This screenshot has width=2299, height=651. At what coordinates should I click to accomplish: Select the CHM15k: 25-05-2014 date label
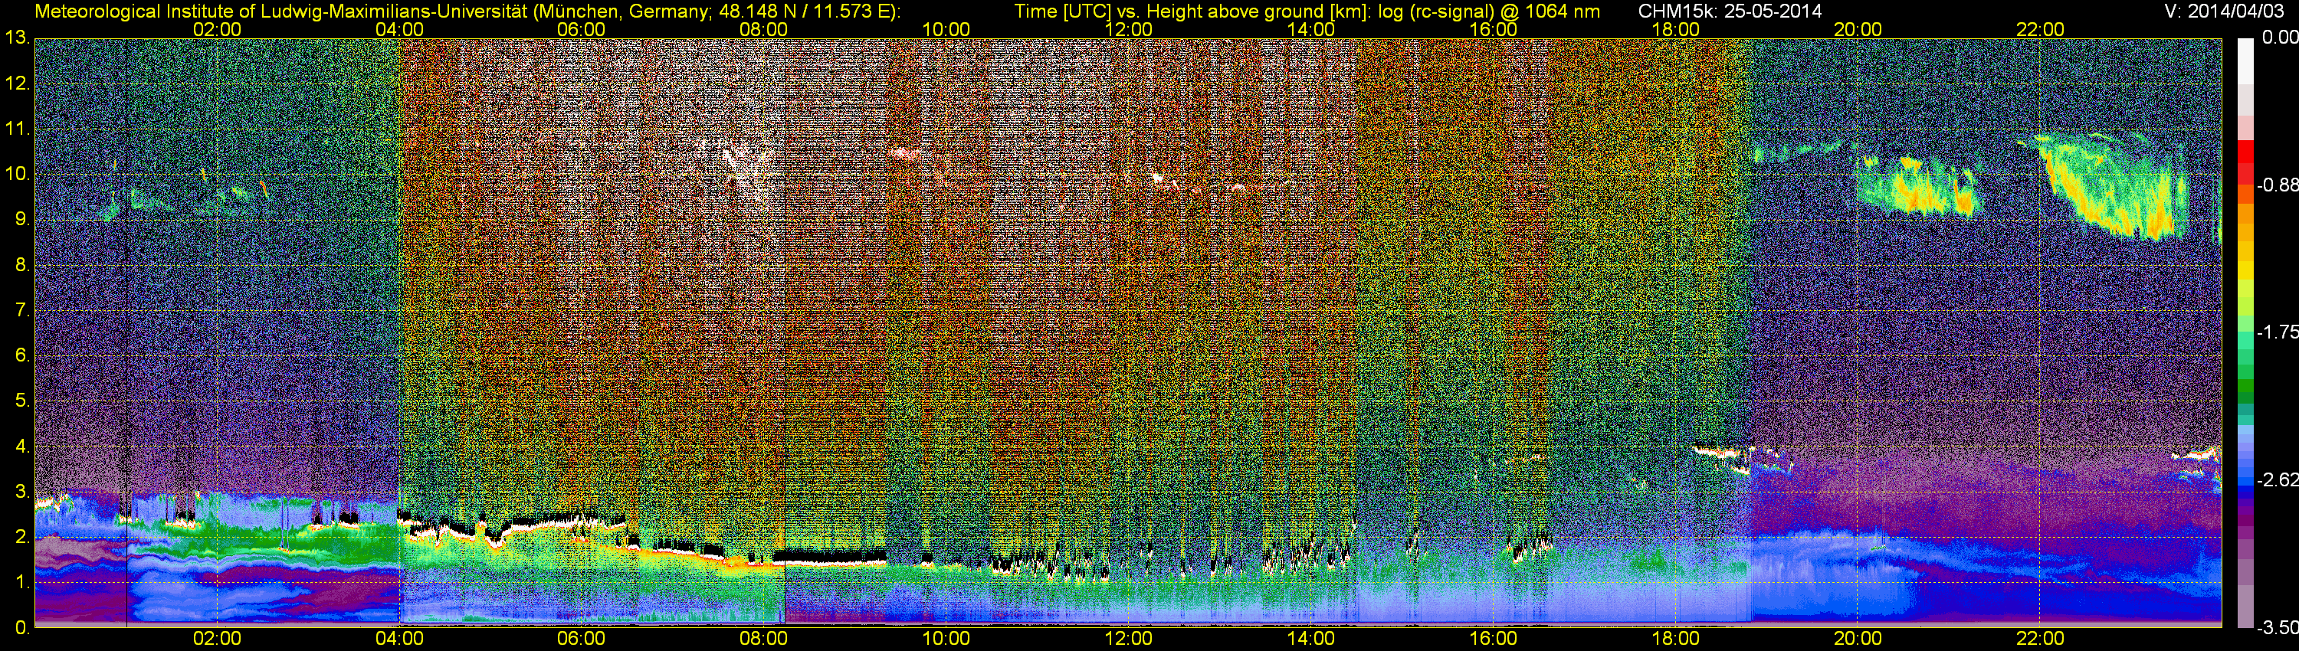point(1730,11)
